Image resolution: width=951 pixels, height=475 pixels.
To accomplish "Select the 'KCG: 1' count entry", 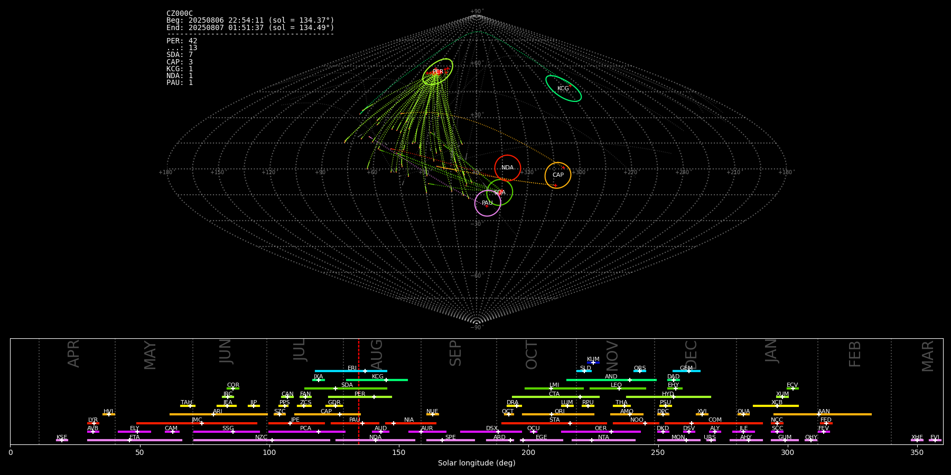I will (x=180, y=69).
